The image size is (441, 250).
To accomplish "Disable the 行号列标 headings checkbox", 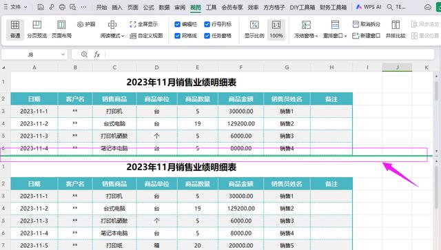I will (207, 24).
